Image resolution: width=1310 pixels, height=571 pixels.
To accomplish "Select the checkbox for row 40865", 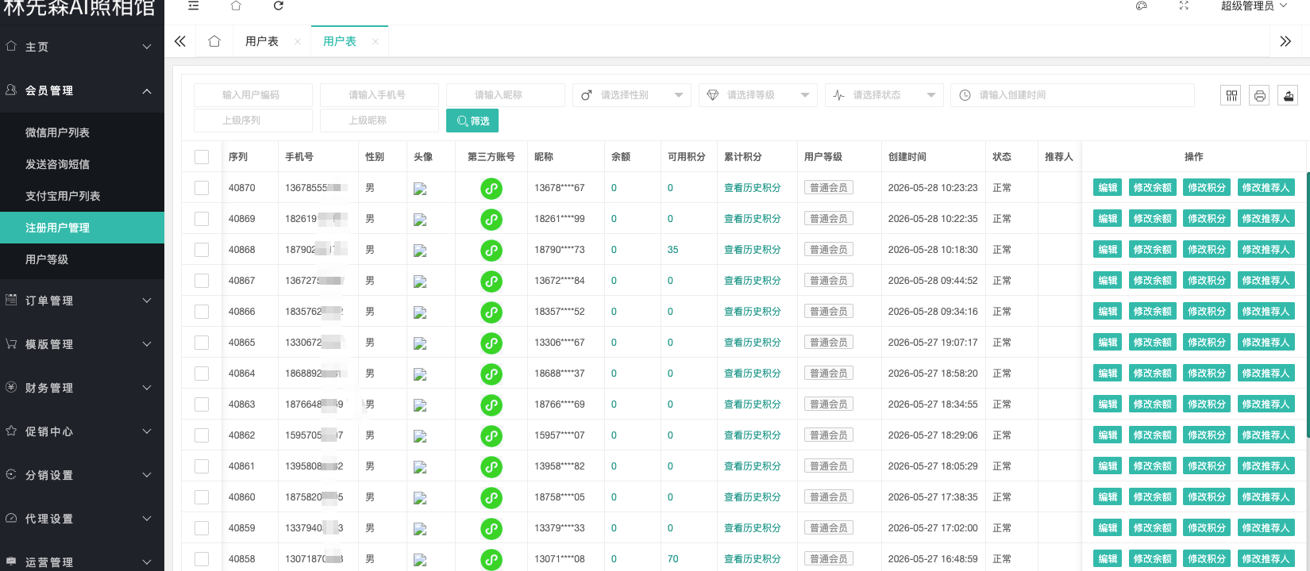I will pyautogui.click(x=202, y=343).
